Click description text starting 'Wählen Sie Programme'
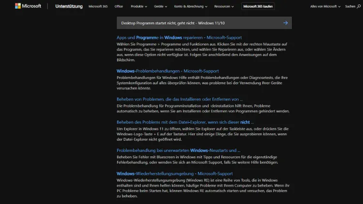Viewport: 363px width, 204px height. tap(202, 52)
